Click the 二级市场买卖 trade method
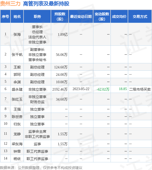152x170 pixels. pos(140,89)
